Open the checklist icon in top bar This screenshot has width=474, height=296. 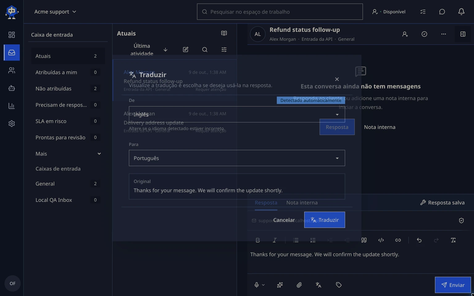(x=423, y=12)
